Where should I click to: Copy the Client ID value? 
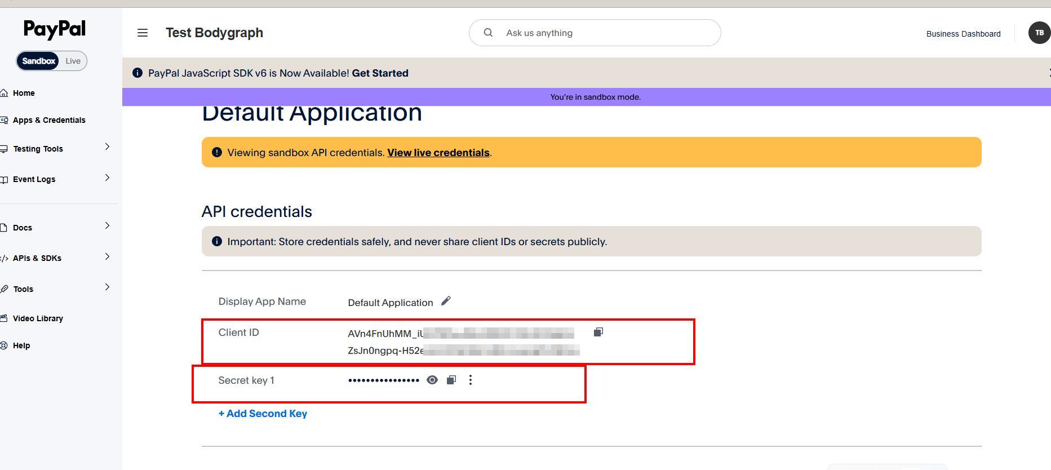598,332
